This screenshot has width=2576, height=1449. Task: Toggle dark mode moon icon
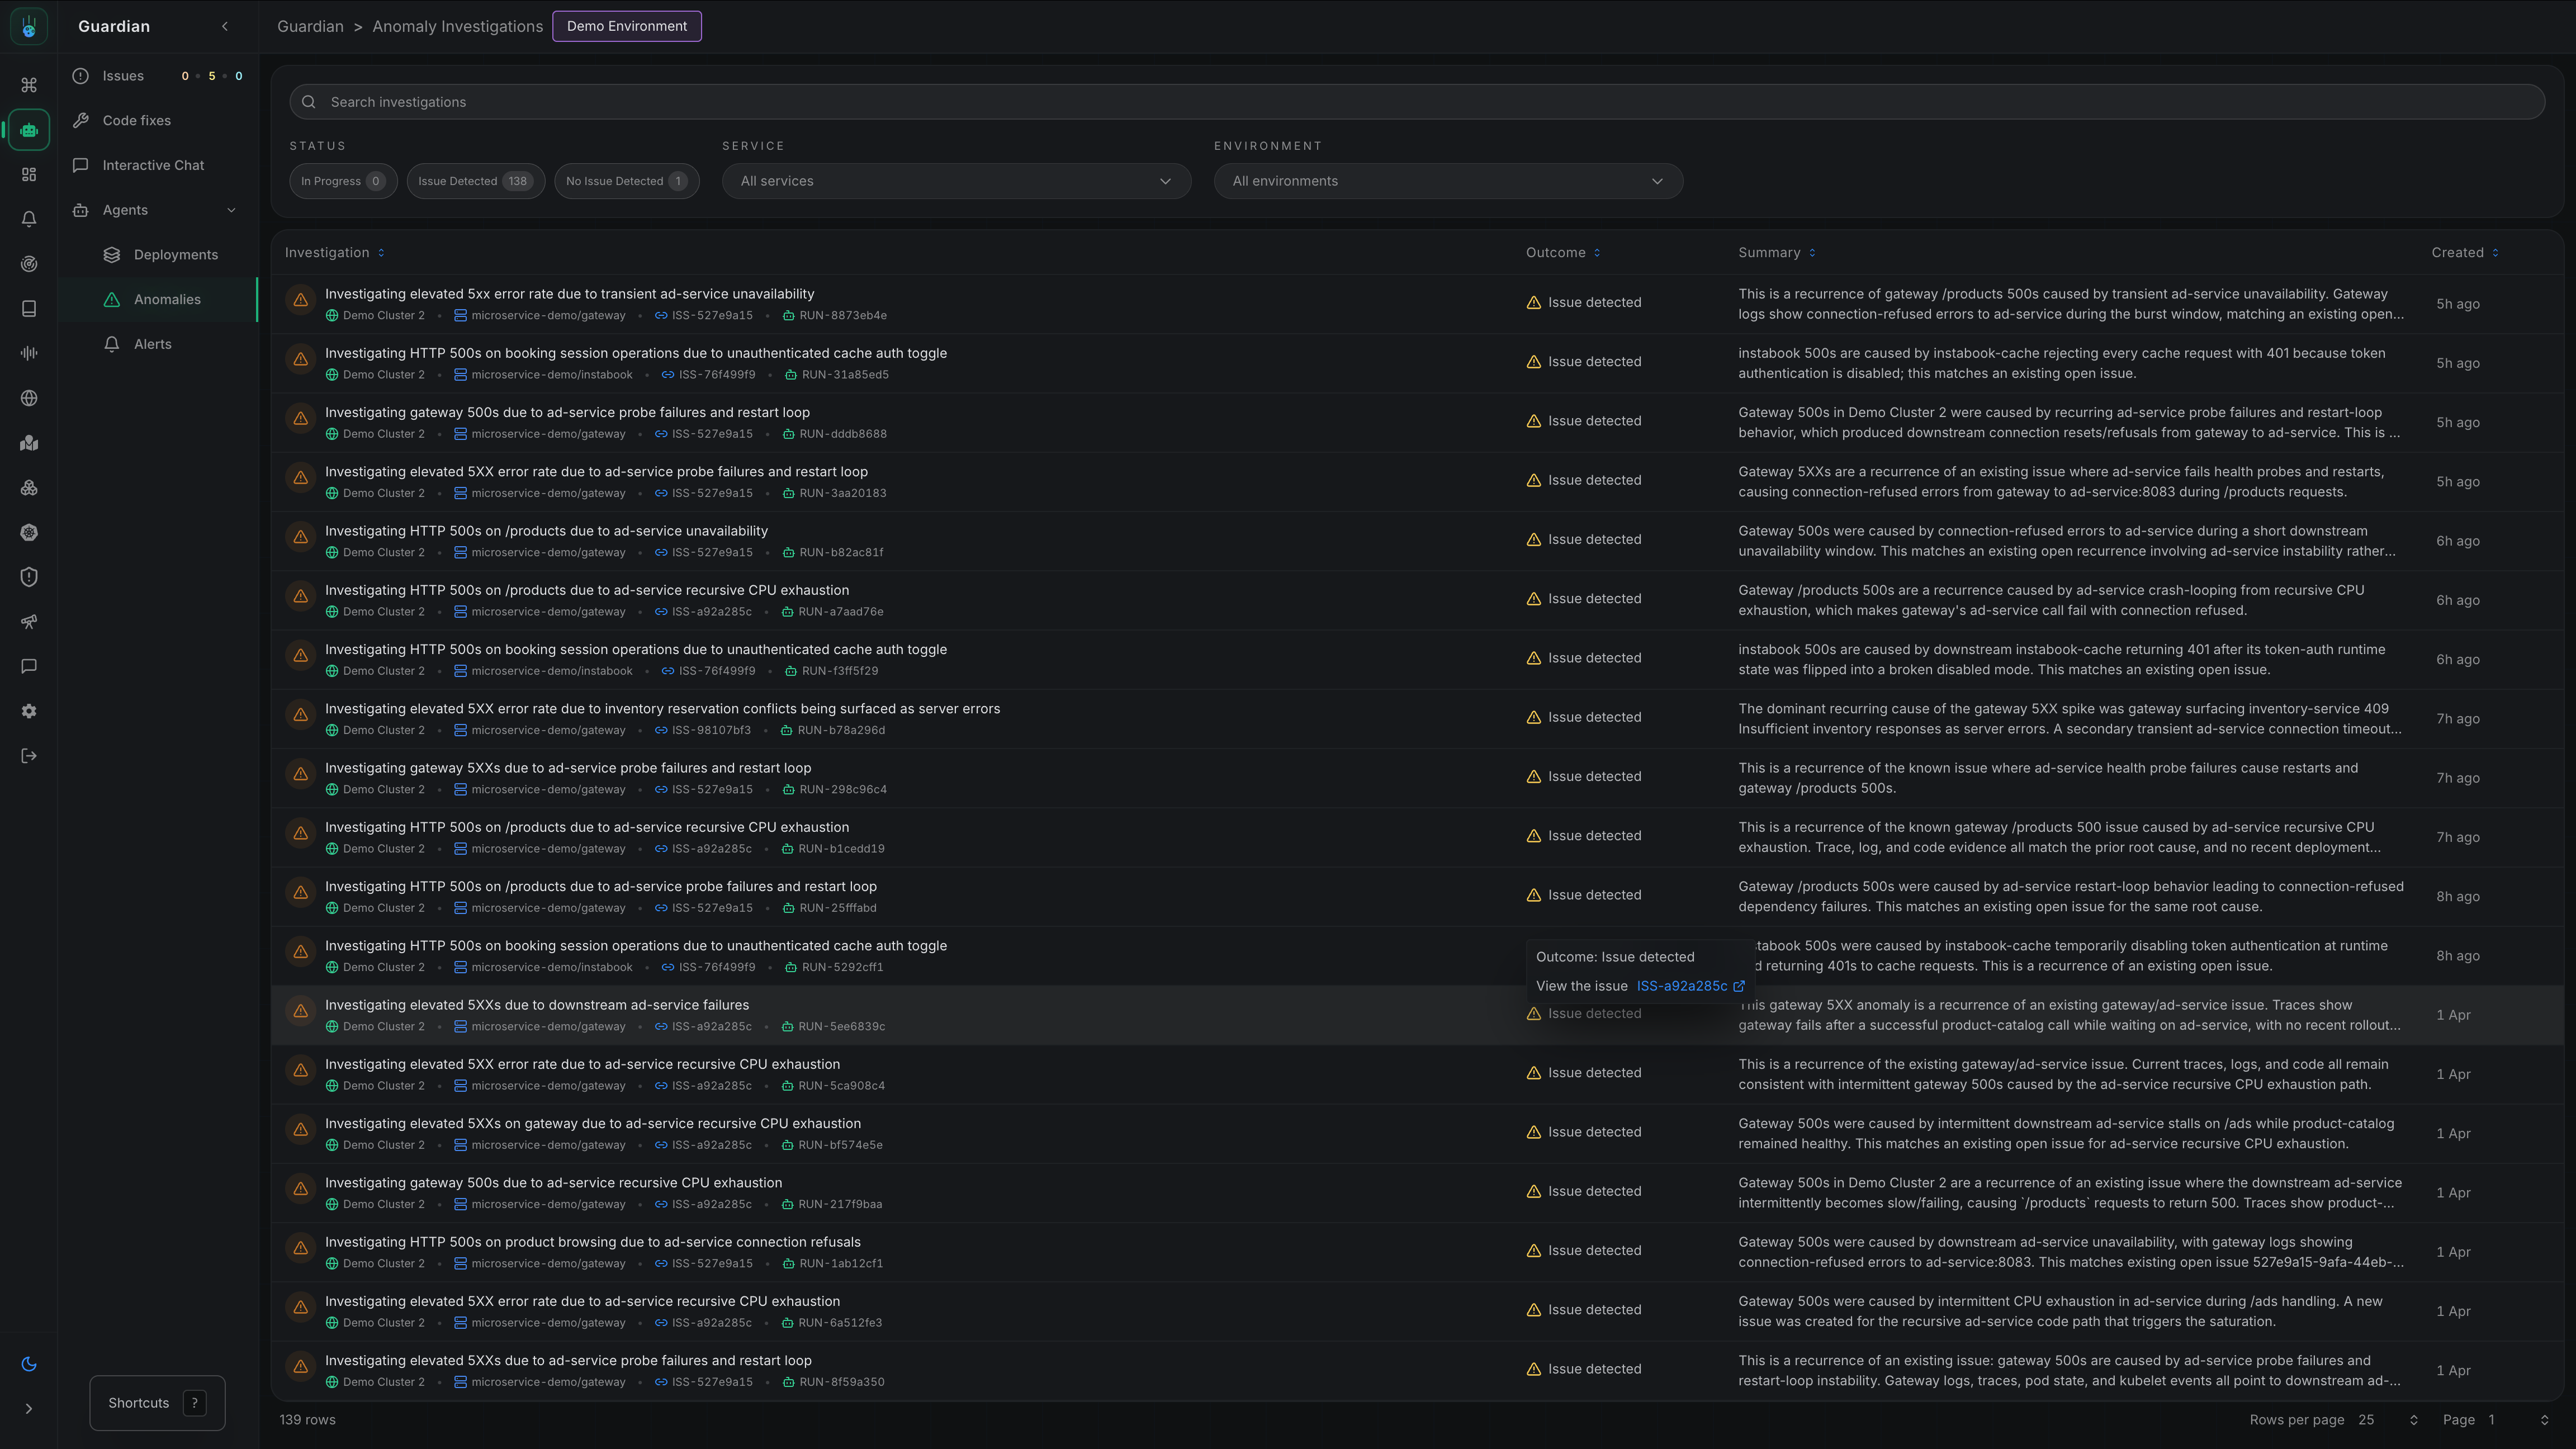[x=29, y=1364]
